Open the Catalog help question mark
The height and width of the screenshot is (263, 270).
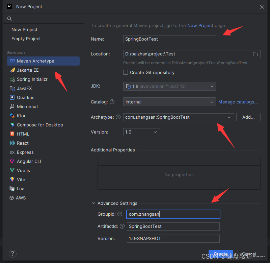click(112, 102)
